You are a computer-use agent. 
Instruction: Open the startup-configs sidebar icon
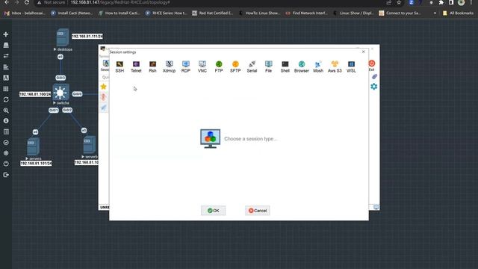pos(6,67)
